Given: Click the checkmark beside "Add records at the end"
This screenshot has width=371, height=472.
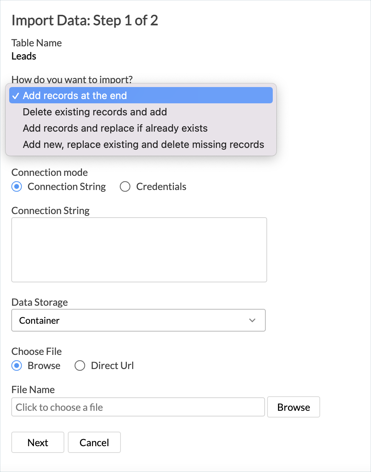Looking at the screenshot, I should coord(16,95).
